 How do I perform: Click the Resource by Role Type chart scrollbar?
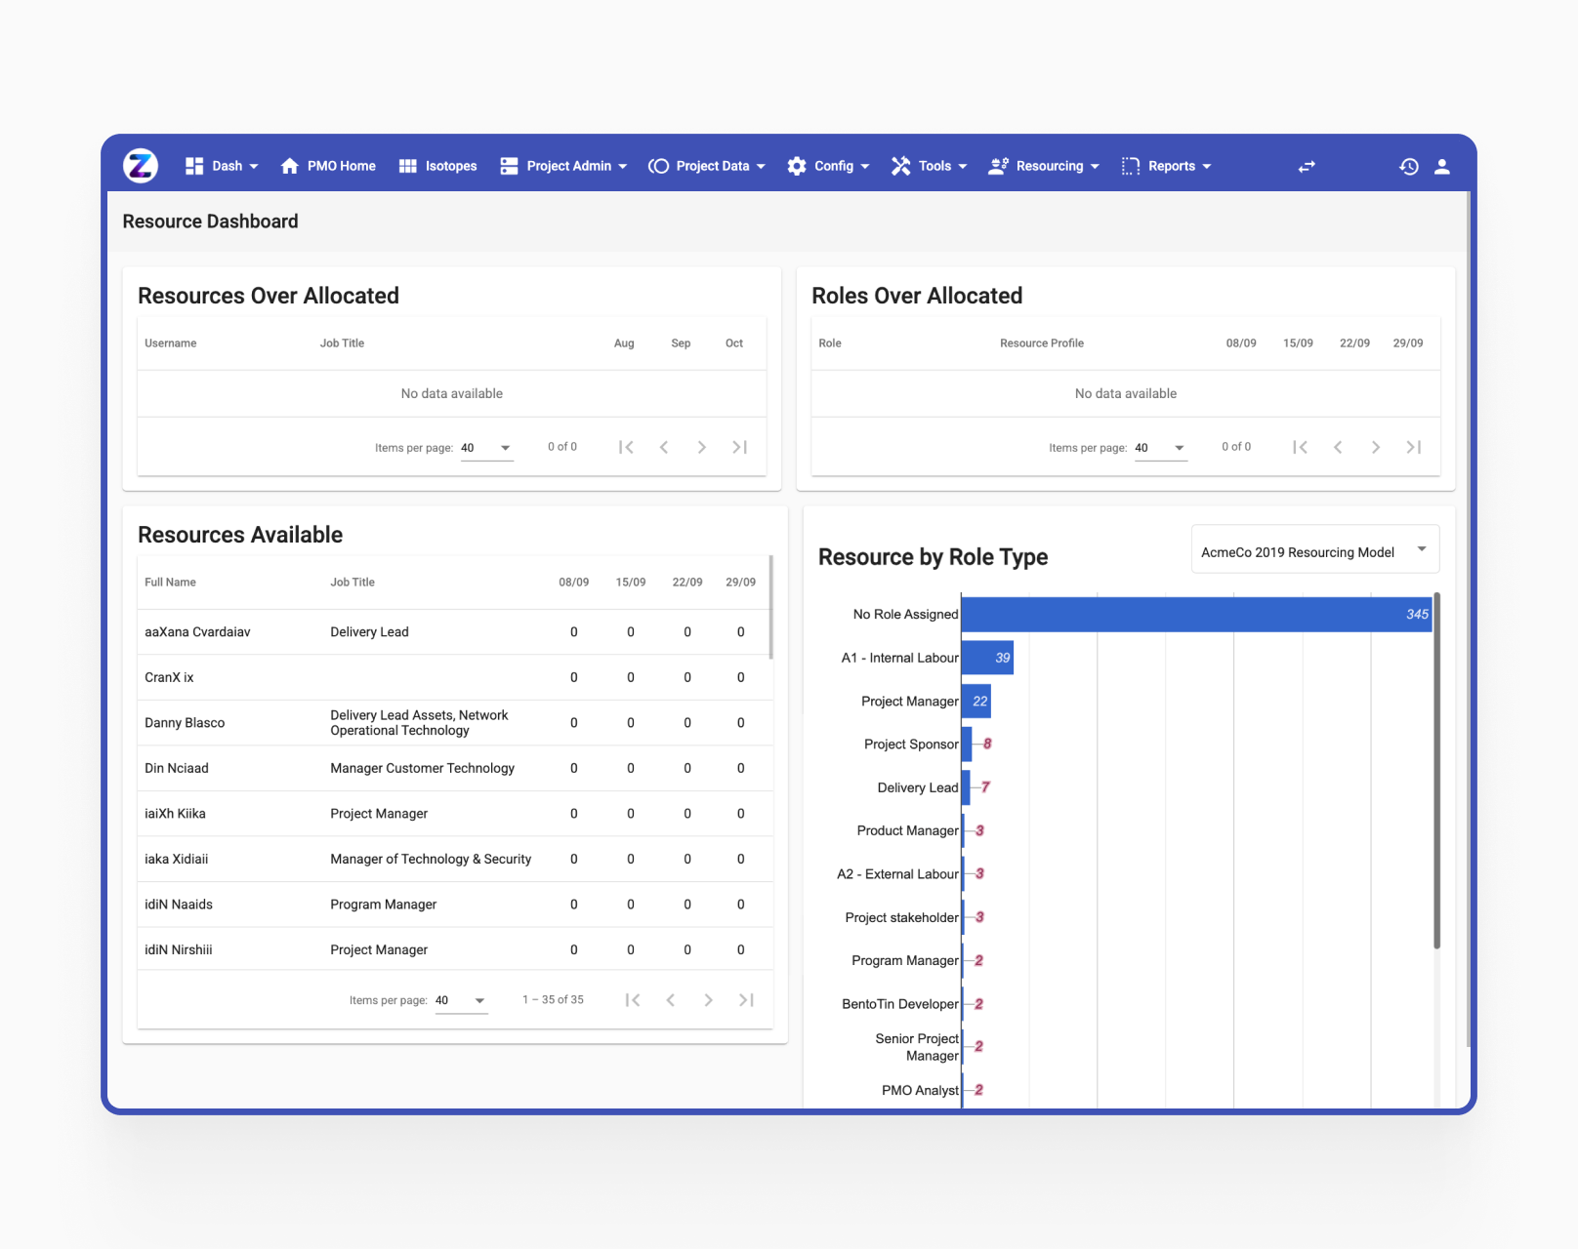(1436, 771)
